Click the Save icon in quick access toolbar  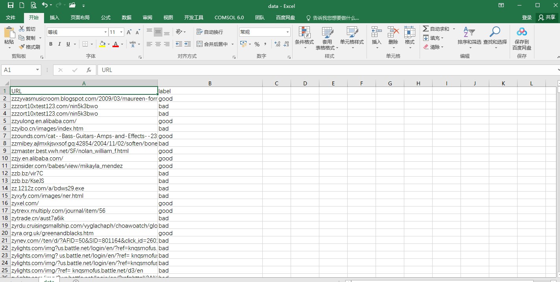pos(11,6)
